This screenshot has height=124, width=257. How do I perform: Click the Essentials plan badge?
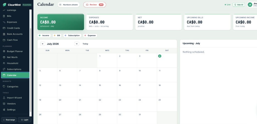27,5
